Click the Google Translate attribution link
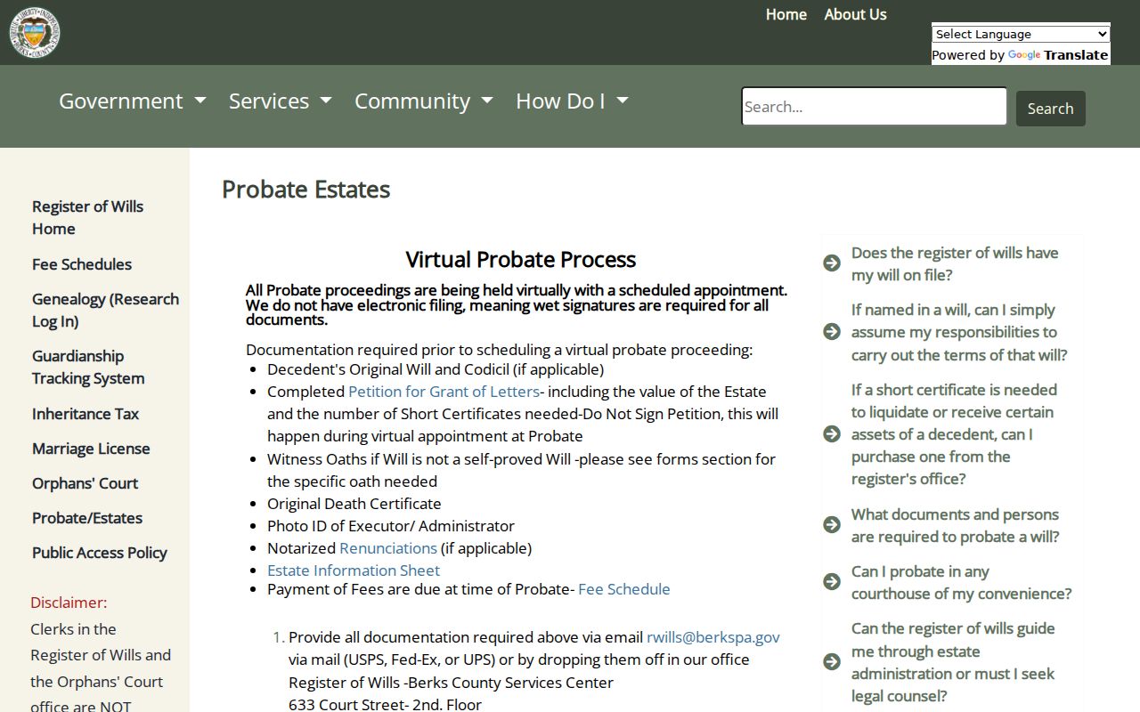This screenshot has height=712, width=1140. pyautogui.click(x=1058, y=55)
